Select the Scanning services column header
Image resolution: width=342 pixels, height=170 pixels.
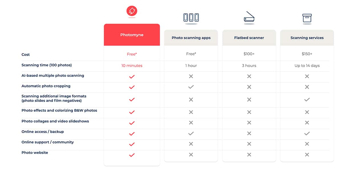307,38
